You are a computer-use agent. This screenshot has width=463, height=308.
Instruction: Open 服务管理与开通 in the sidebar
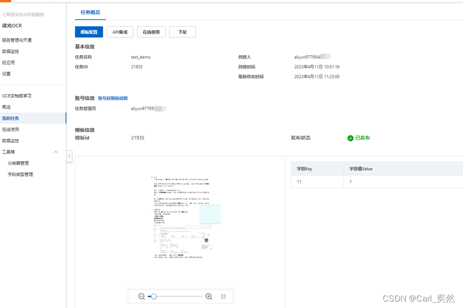(17, 40)
